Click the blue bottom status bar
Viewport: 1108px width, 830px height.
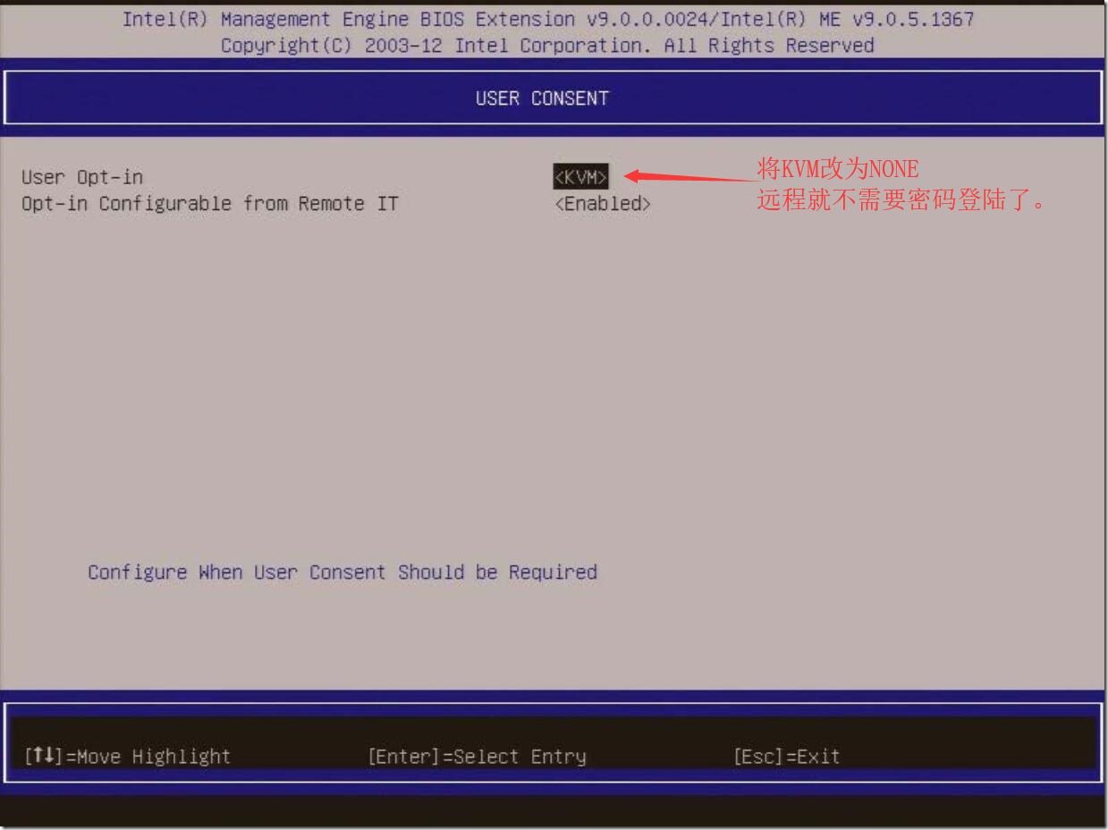[553, 756]
